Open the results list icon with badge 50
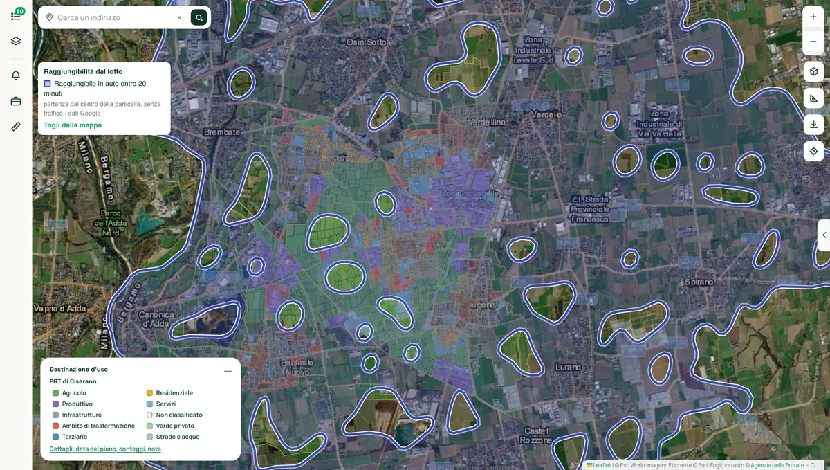The height and width of the screenshot is (470, 830). [x=16, y=16]
